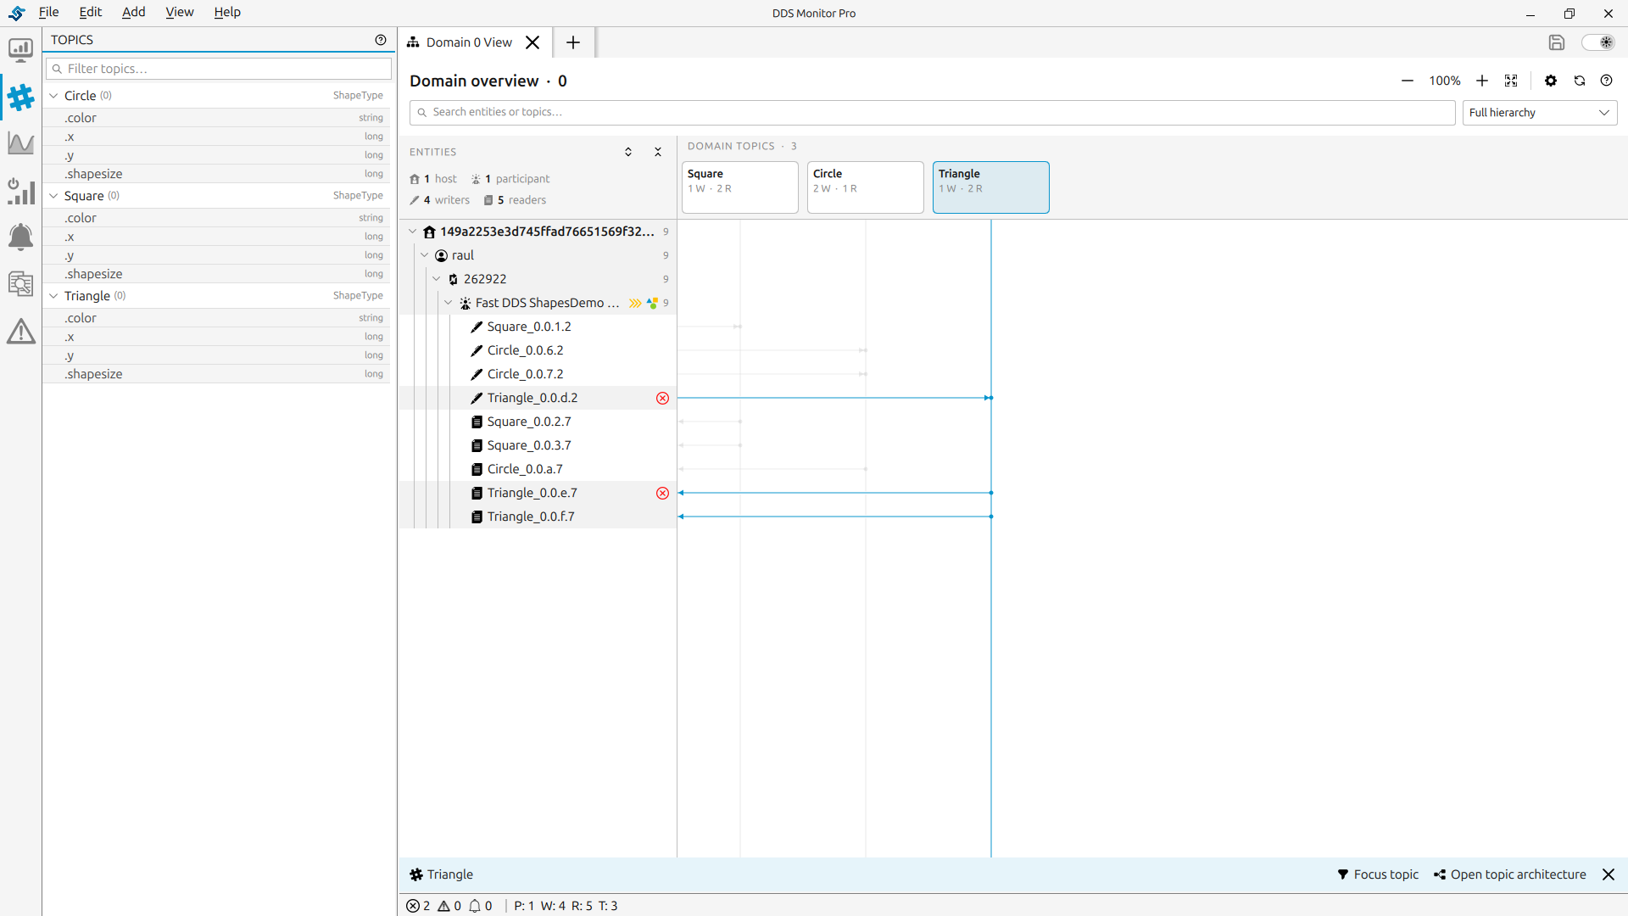
Task: Open the alerts bell sidebar icon
Action: point(20,237)
